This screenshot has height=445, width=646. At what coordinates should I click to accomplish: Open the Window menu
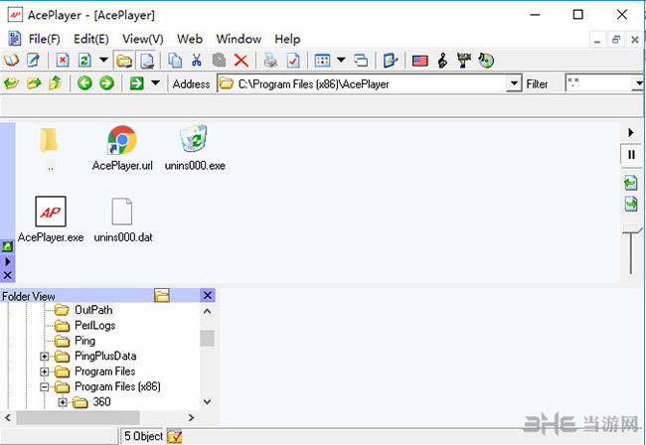click(x=239, y=39)
